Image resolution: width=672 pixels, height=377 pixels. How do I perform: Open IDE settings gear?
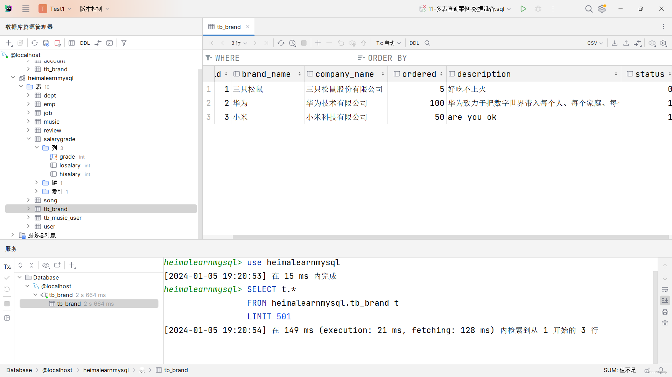(602, 9)
